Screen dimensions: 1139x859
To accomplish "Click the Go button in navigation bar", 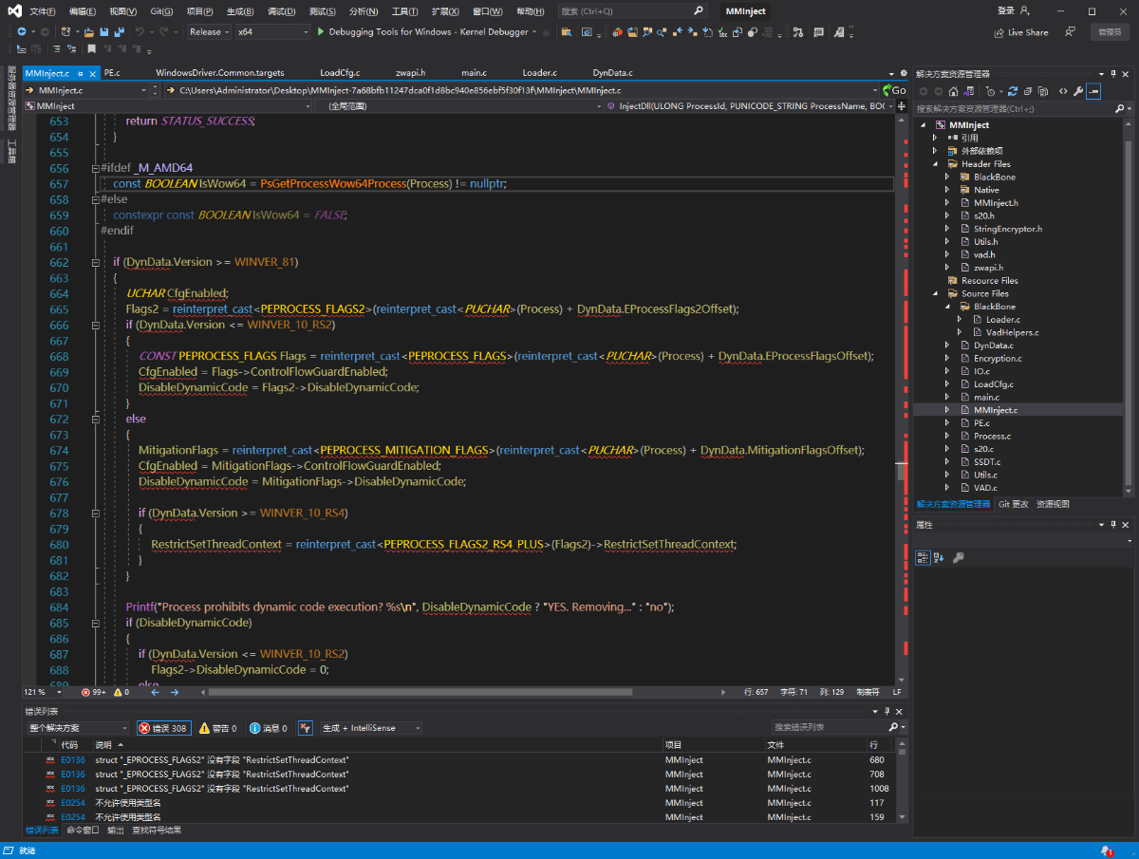I will point(893,90).
